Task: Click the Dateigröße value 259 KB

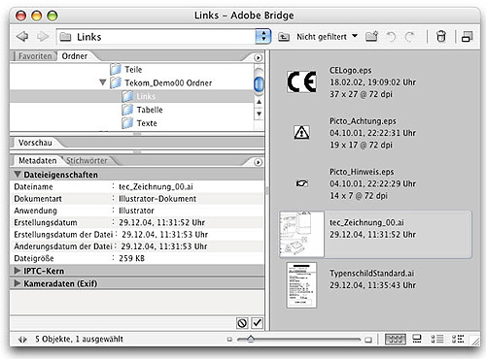Action: (131, 258)
